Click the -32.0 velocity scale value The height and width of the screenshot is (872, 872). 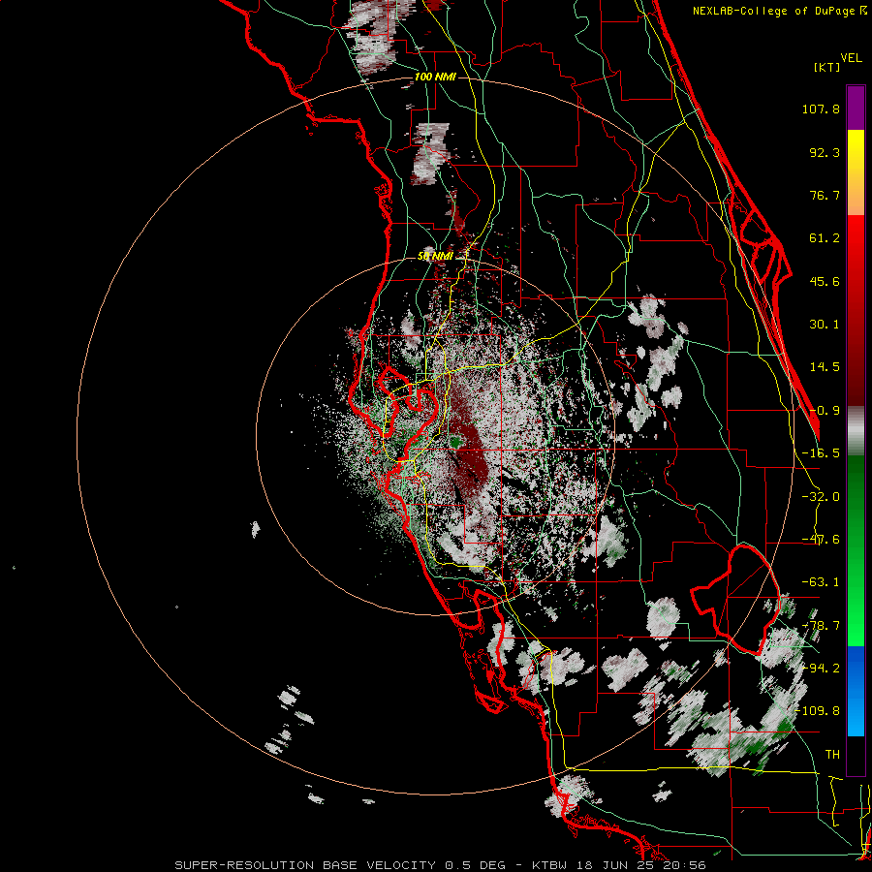pos(821,497)
